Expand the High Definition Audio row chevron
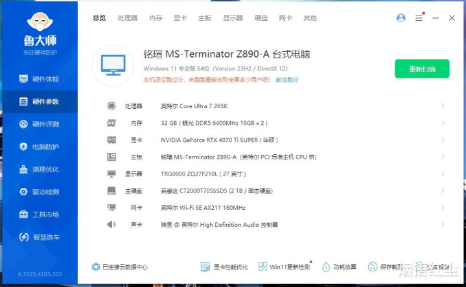466x287 pixels. pyautogui.click(x=443, y=225)
